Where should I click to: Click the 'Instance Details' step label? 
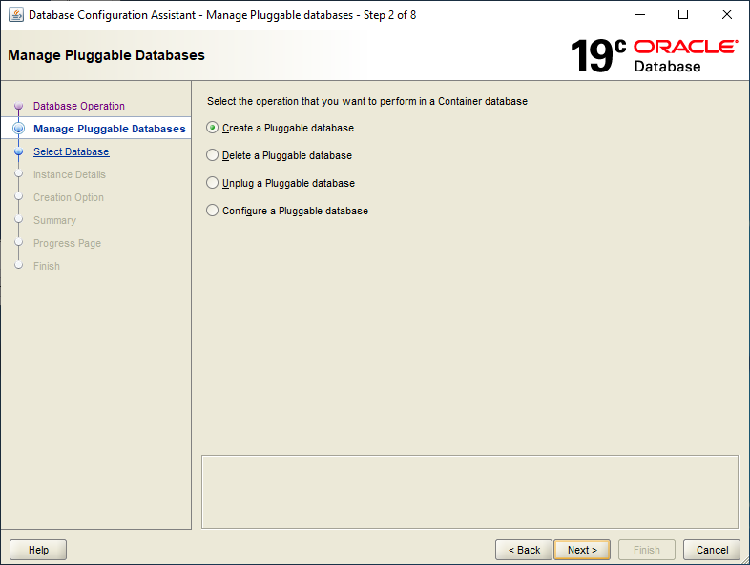point(70,174)
